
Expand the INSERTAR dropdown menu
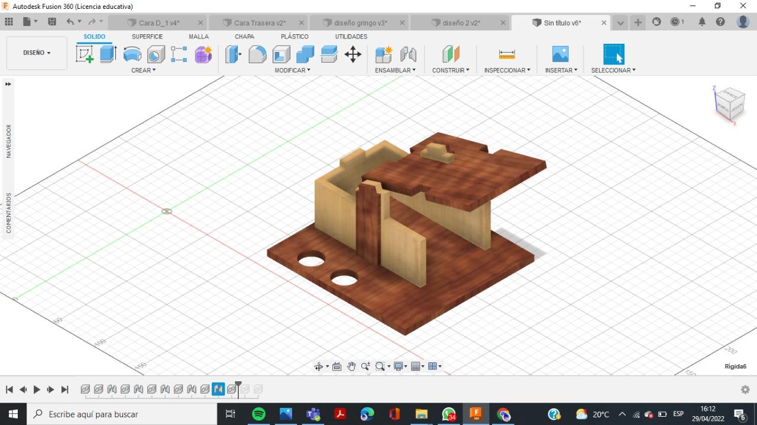561,70
